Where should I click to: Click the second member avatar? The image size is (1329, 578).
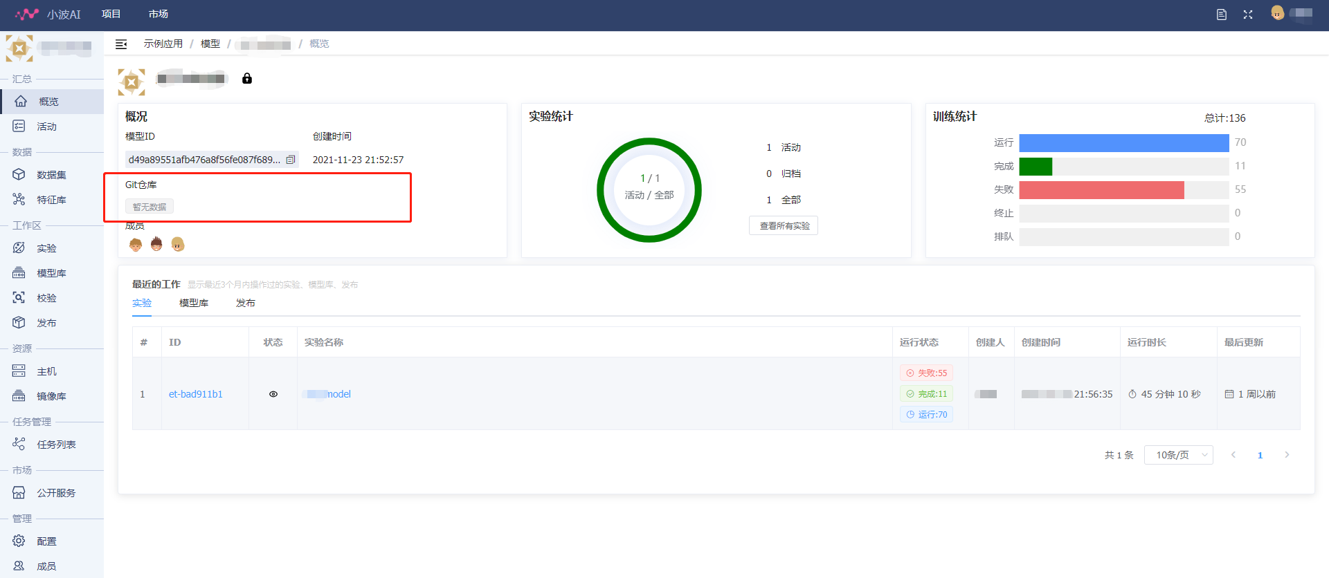156,244
